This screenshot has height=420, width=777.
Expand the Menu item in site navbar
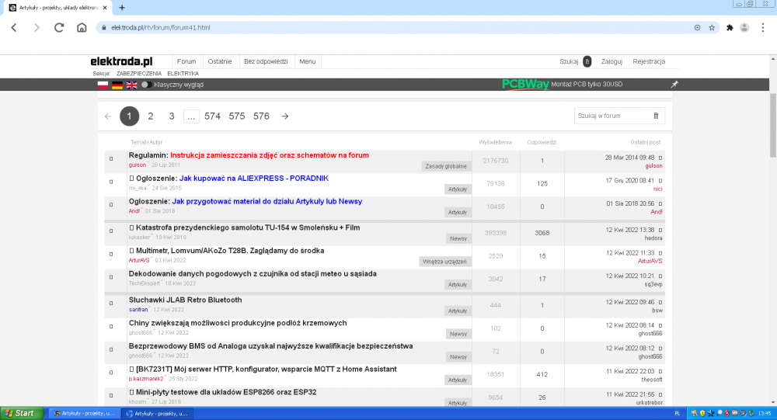pos(307,61)
